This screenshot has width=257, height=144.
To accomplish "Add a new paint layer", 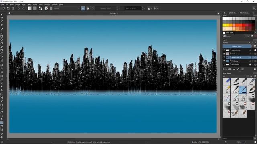I will coord(224,69).
